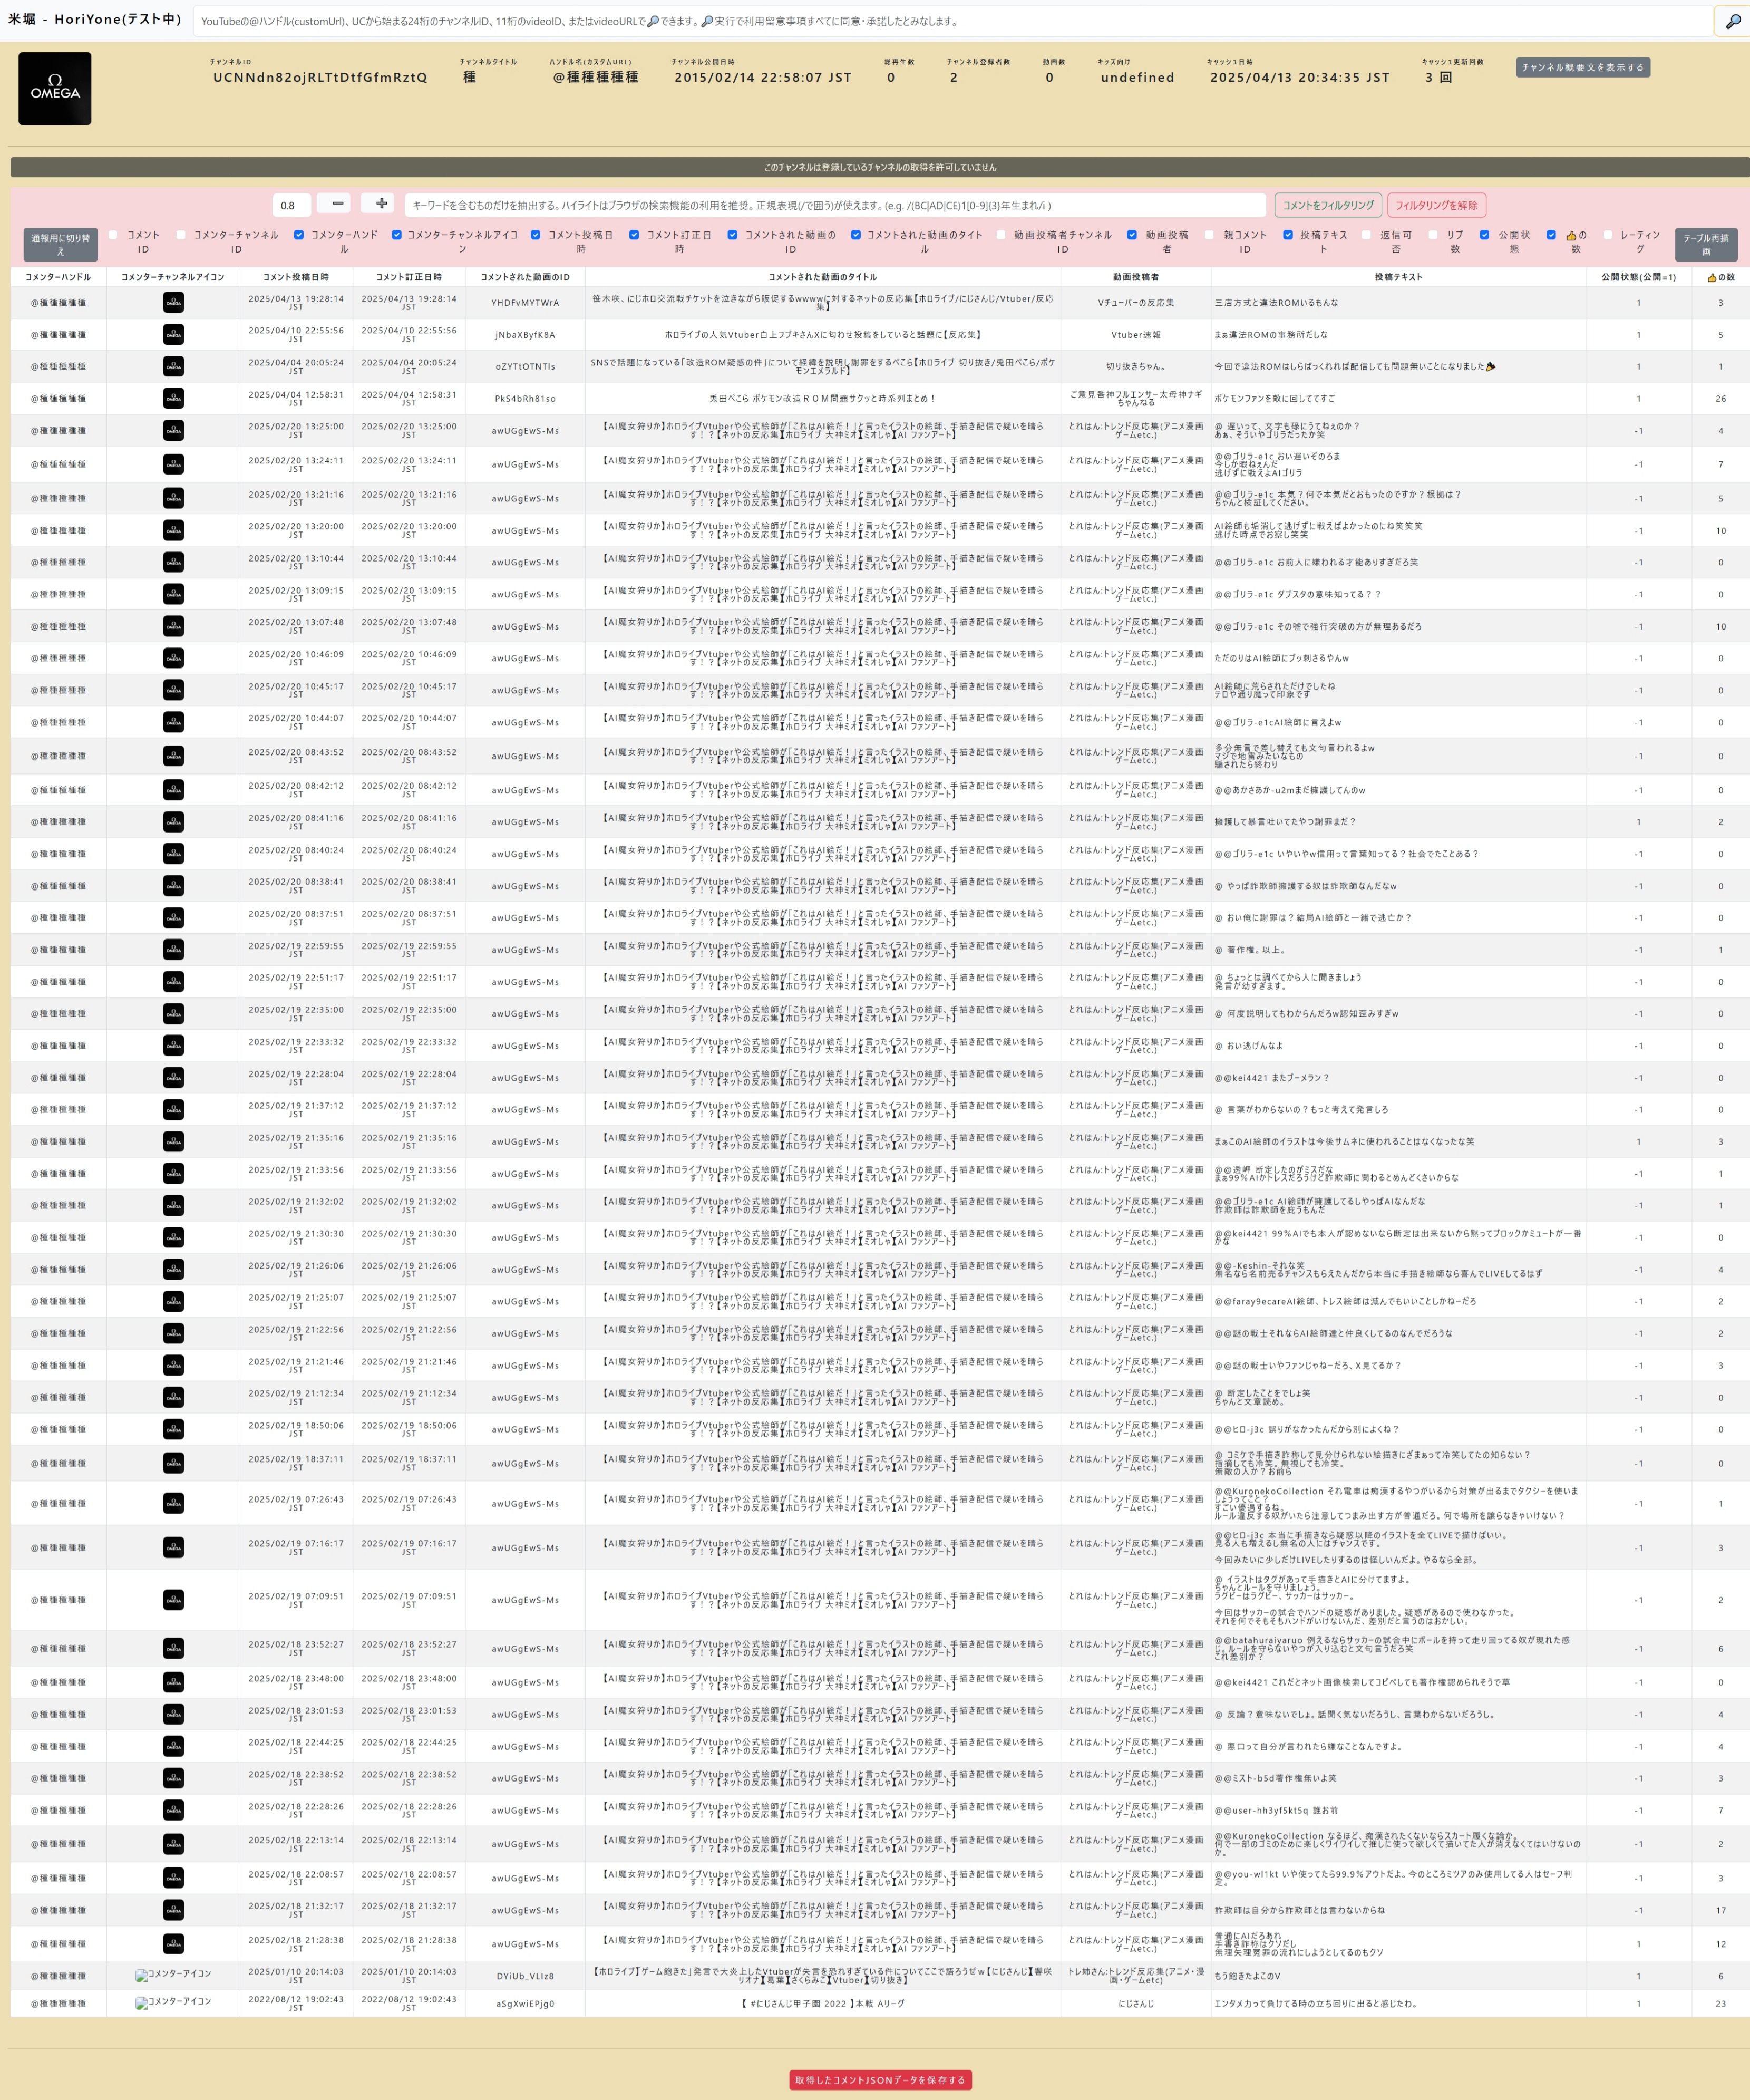Screen dimensions: 1750x2100
Task: Click the magnifier search button at top right
Action: 1733,21
